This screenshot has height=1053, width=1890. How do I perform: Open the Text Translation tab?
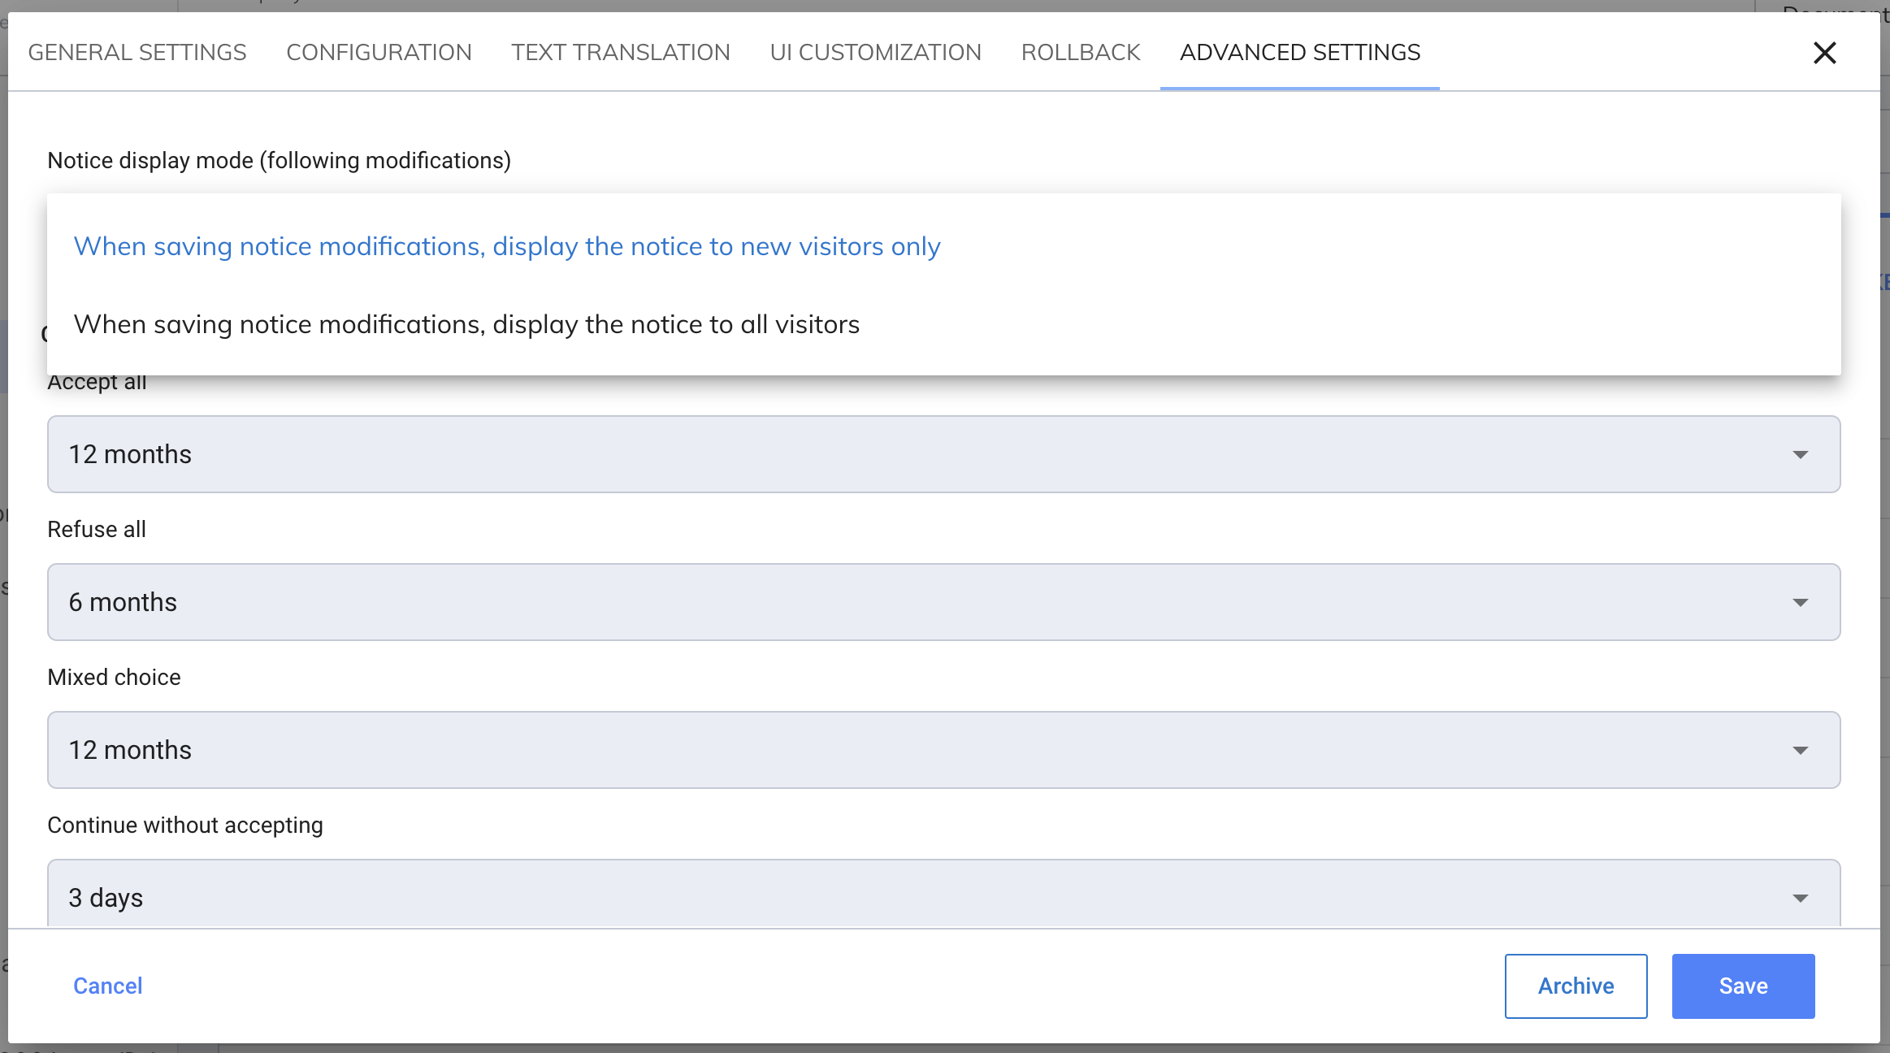tap(620, 53)
